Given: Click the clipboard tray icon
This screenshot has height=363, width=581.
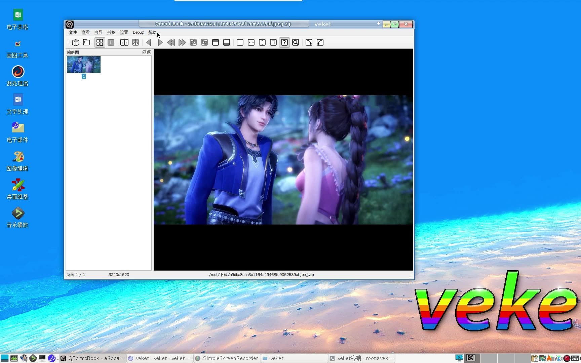Looking at the screenshot, I should (x=535, y=358).
